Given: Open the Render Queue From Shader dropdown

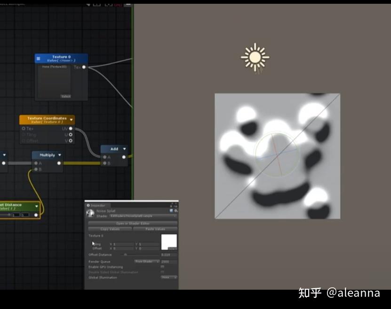Looking at the screenshot, I should point(147,261).
